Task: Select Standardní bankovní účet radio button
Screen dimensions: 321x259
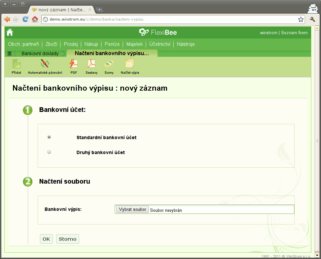Action: [49, 137]
